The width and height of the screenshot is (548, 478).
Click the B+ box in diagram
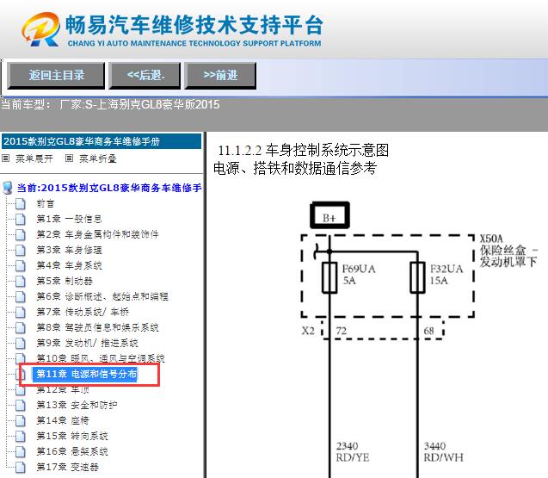pyautogui.click(x=329, y=214)
